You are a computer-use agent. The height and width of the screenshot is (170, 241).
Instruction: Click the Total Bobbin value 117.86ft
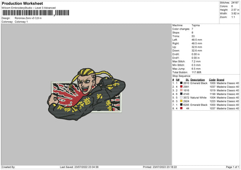click(196, 72)
